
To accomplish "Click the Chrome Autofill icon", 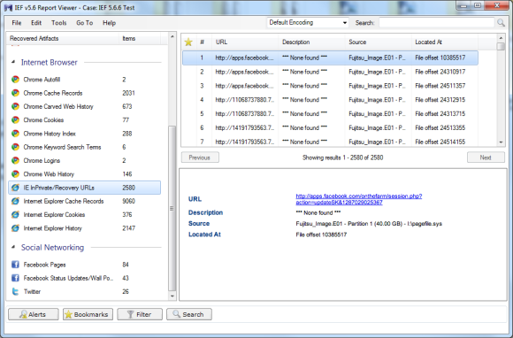I will (x=15, y=80).
